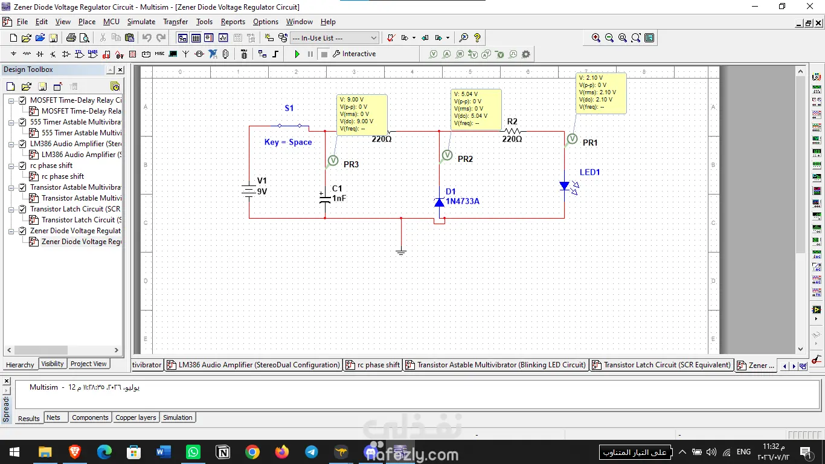The width and height of the screenshot is (825, 464).
Task: Click the Print icon
Action: 71,37
